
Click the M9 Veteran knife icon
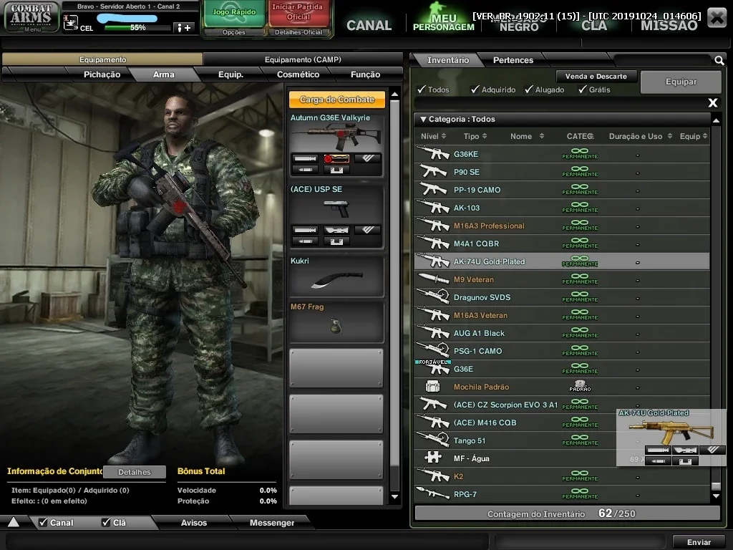pyautogui.click(x=432, y=279)
